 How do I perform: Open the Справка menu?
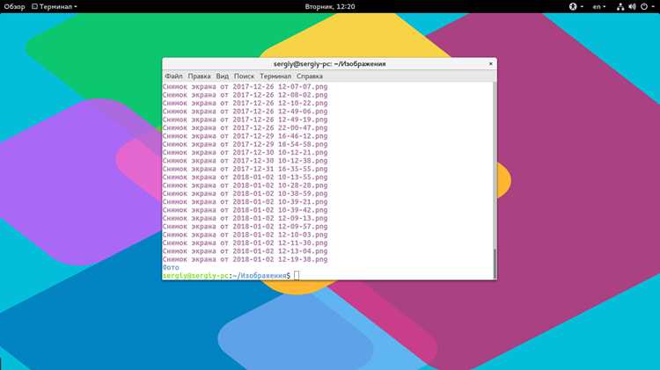310,76
